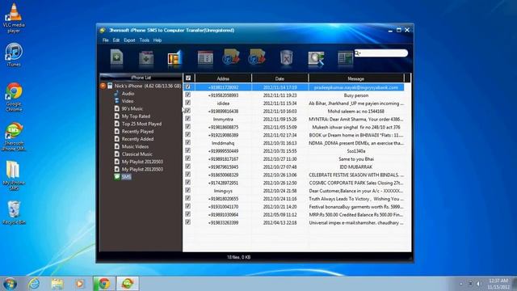The width and height of the screenshot is (517, 291).
Task: Open VLC media player desktop icon
Action: coord(14,17)
